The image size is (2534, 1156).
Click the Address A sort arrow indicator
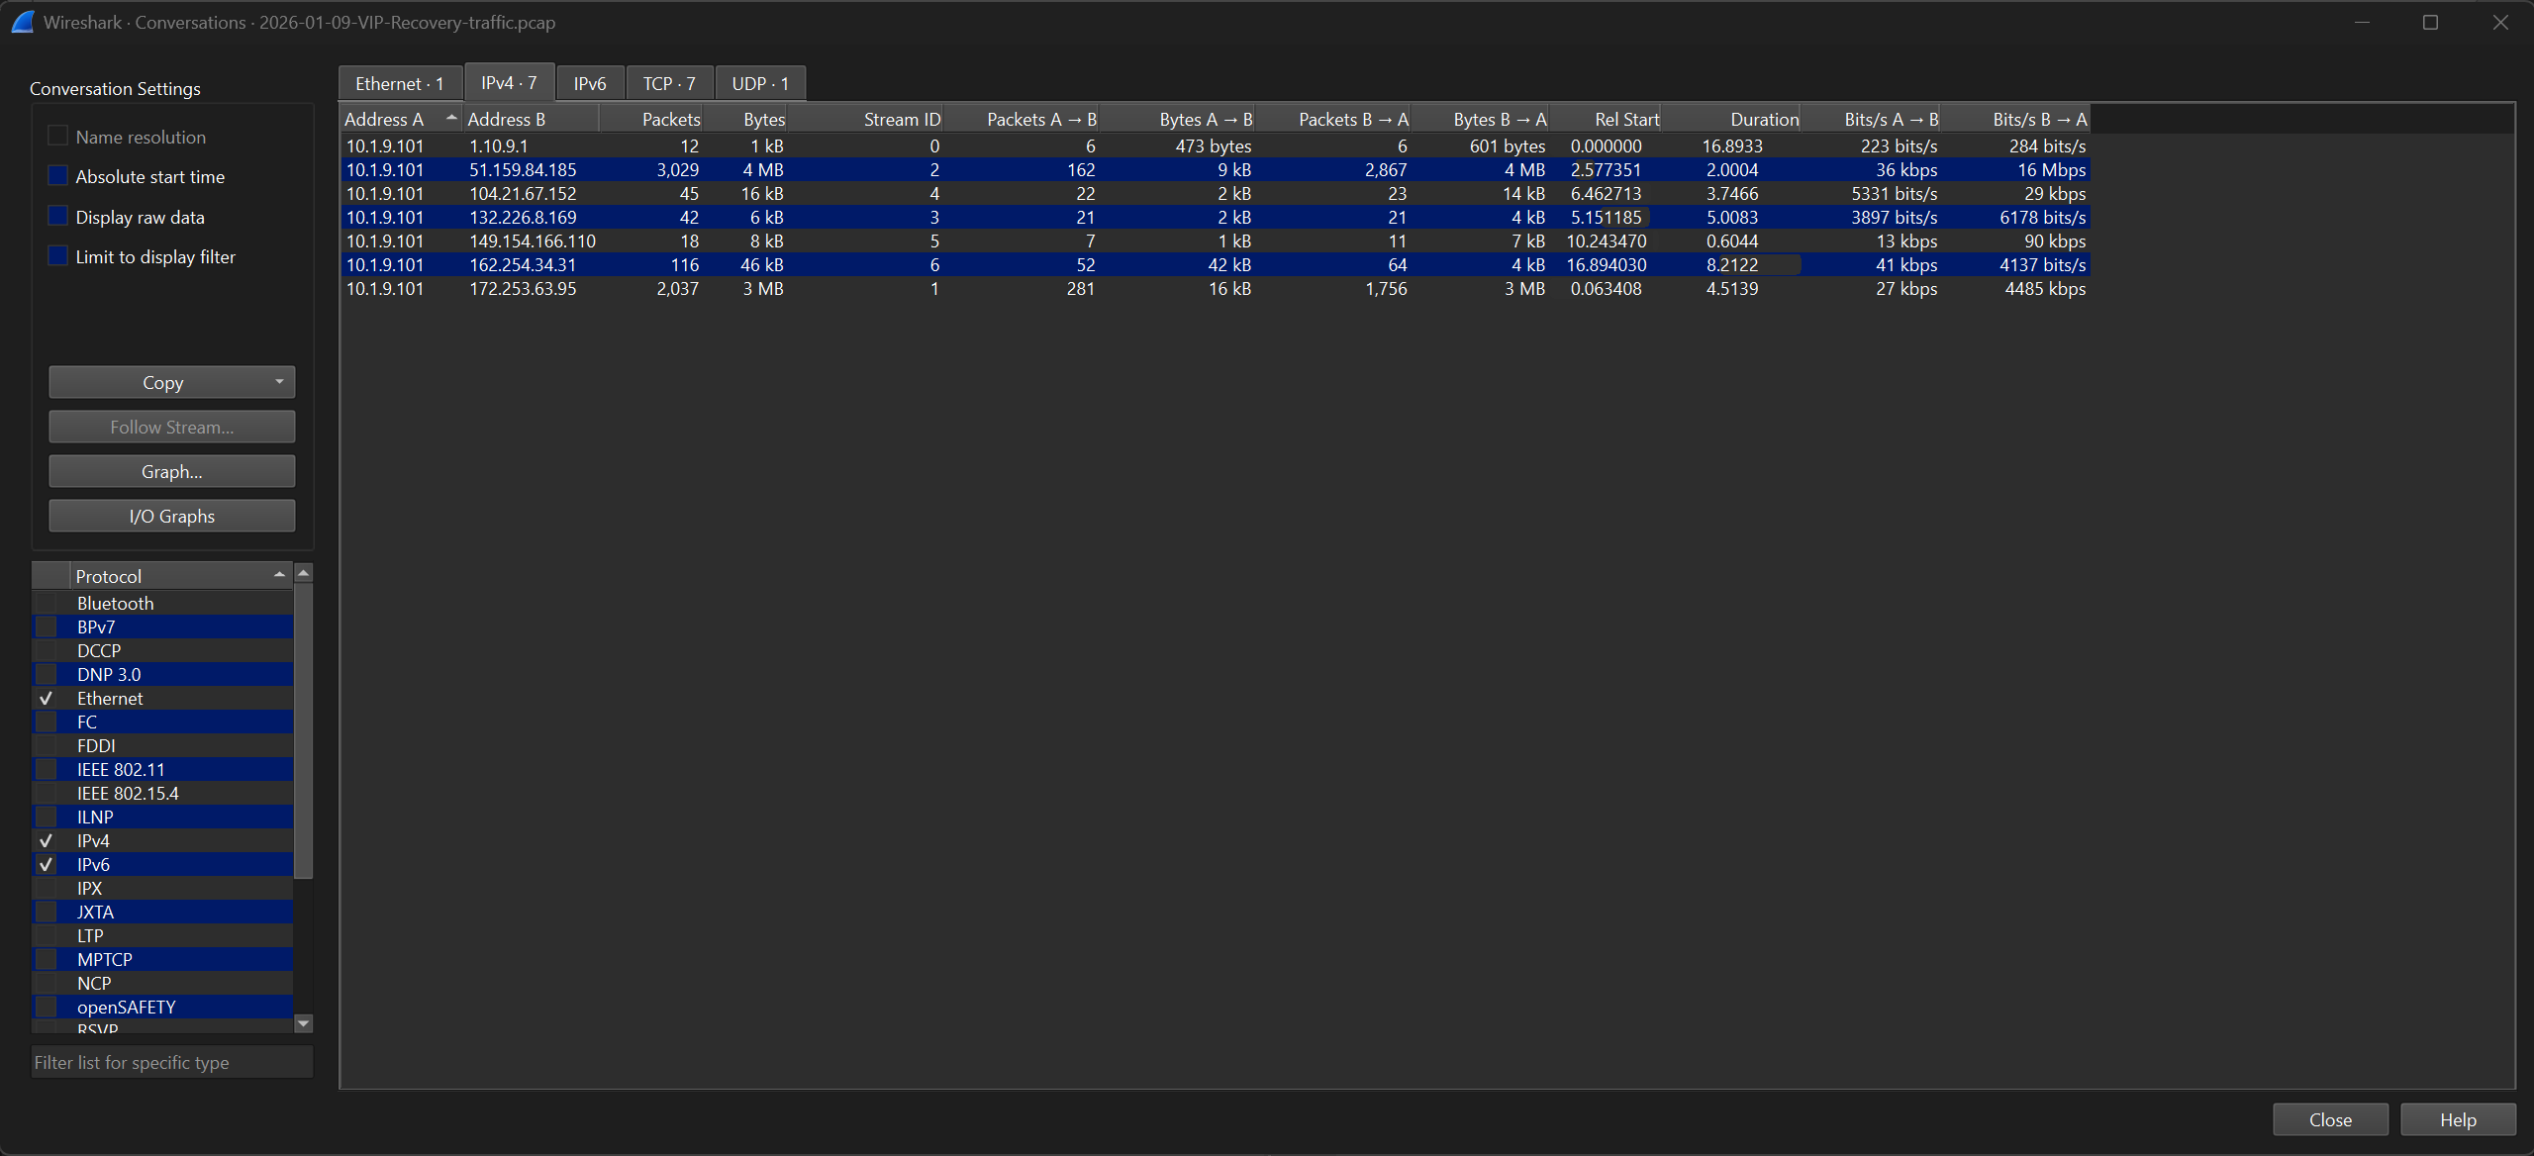tap(451, 118)
